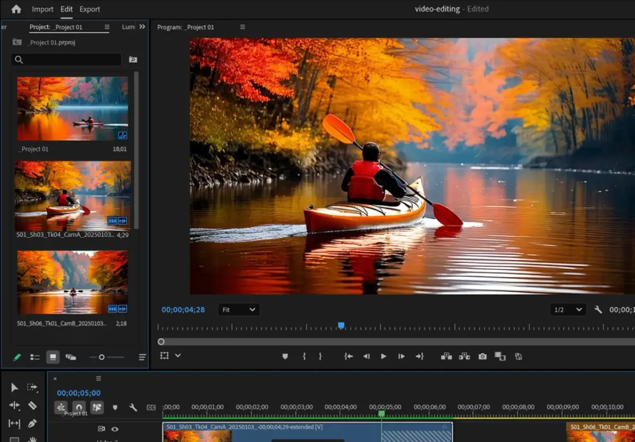
Task: Toggle Linked Selection in timeline
Action: (x=97, y=407)
